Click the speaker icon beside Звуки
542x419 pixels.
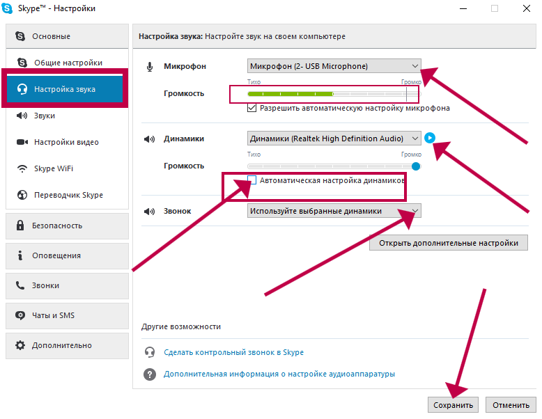(x=22, y=116)
